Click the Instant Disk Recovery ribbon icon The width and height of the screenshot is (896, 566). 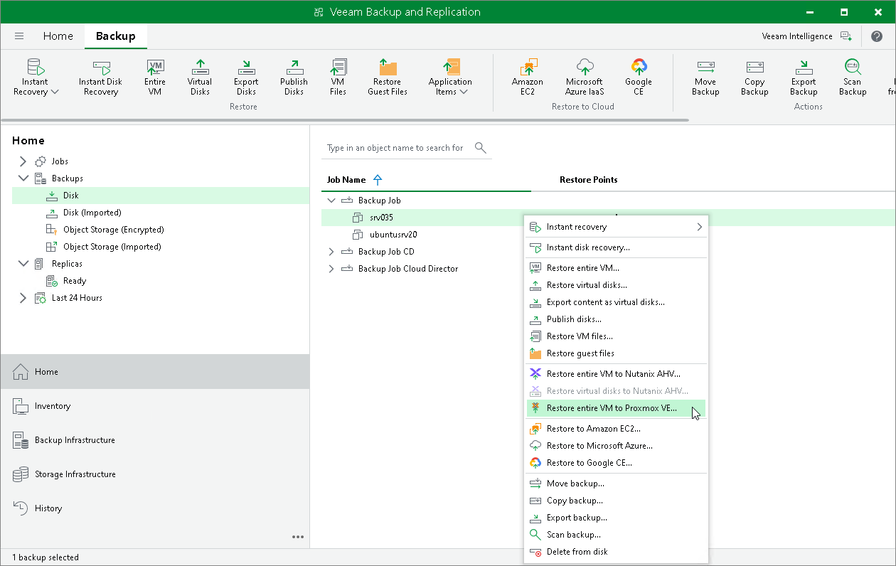click(100, 77)
